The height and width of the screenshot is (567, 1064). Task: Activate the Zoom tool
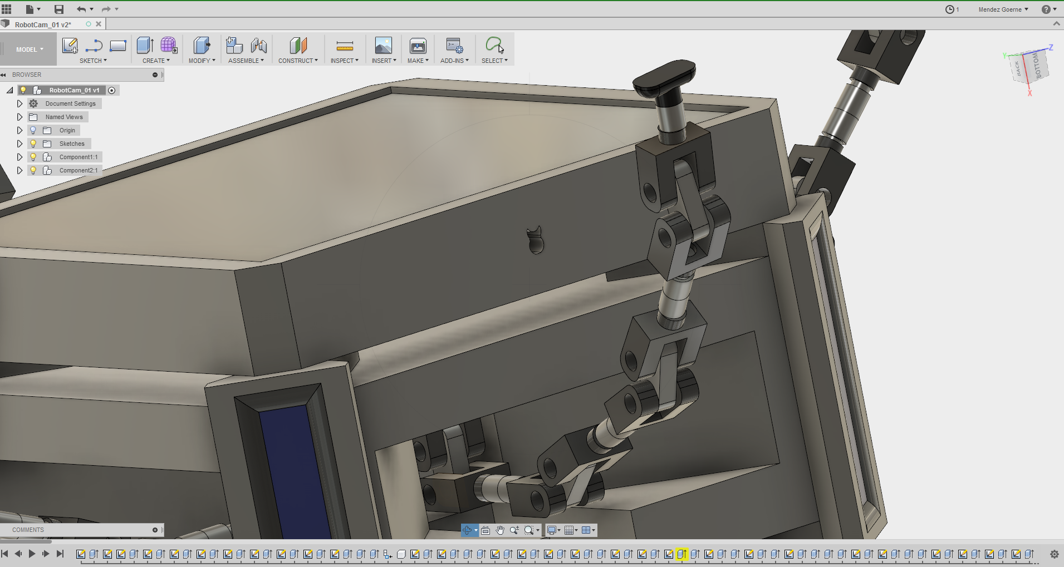coord(514,530)
